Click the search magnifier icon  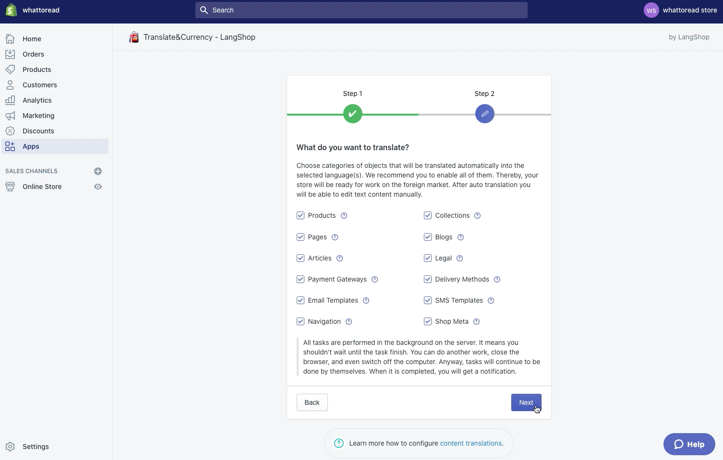click(204, 10)
